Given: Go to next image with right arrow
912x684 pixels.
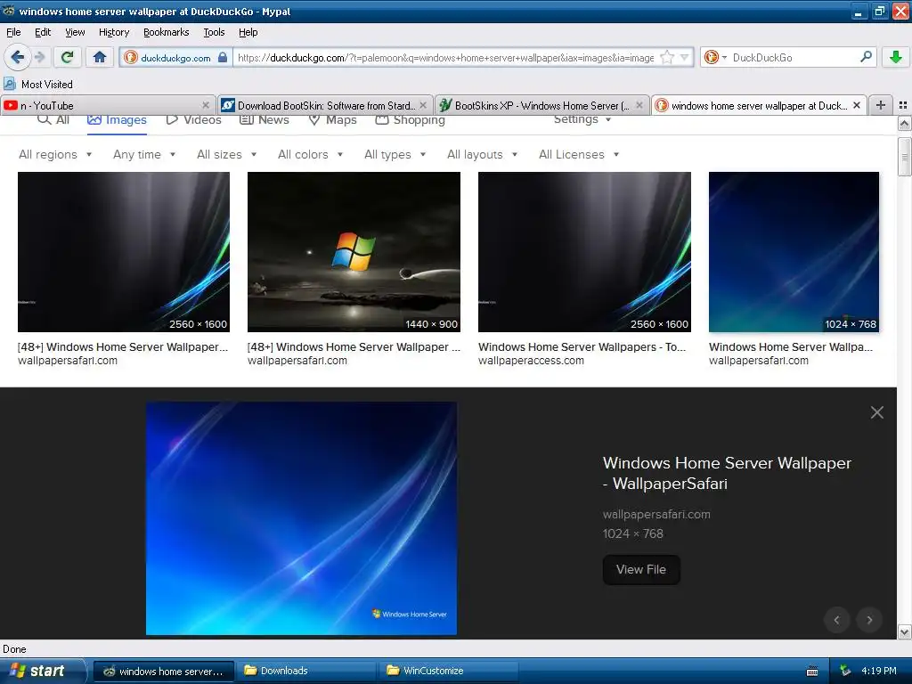Looking at the screenshot, I should (869, 620).
